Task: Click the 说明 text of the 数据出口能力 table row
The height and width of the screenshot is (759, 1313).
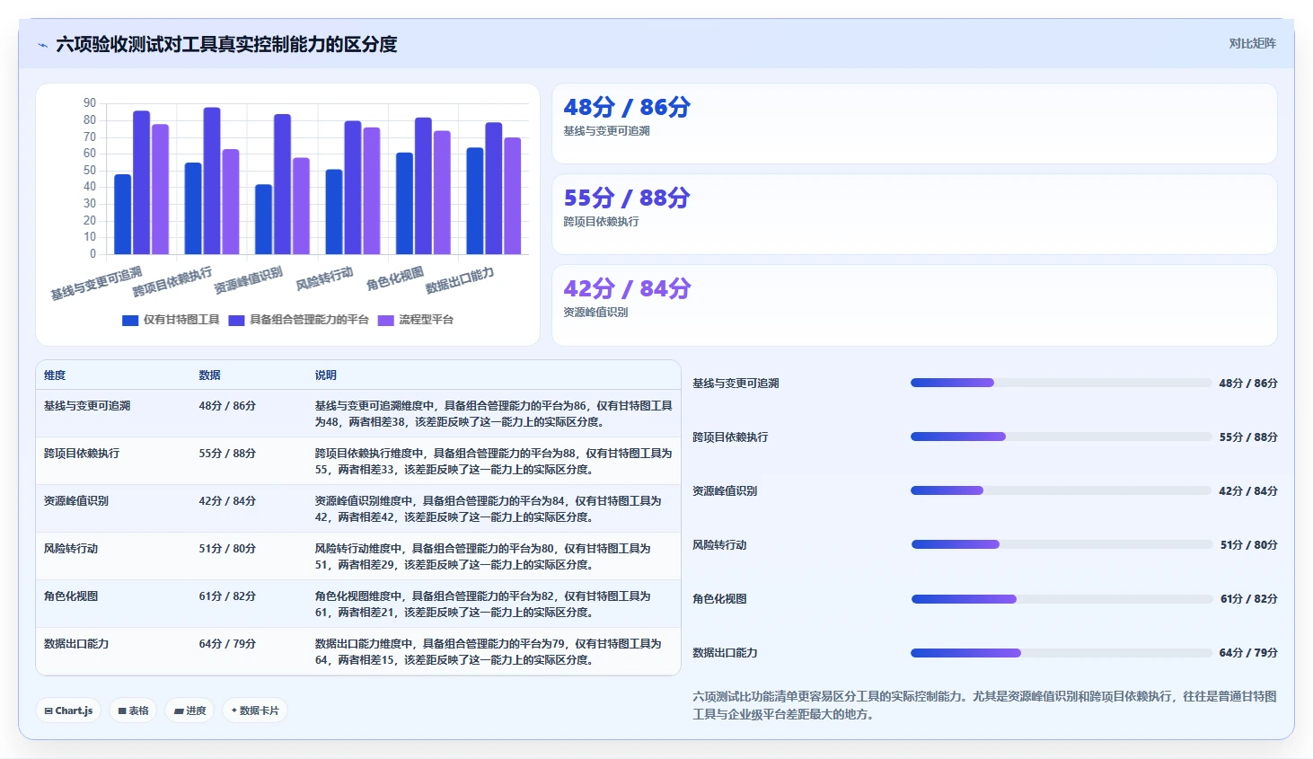Action: tap(488, 652)
